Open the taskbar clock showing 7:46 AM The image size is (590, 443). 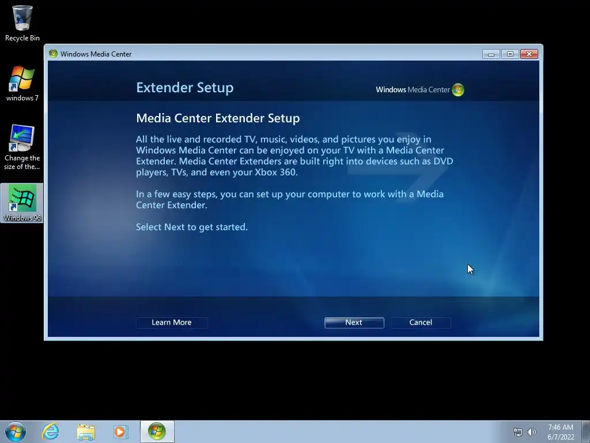click(x=561, y=432)
